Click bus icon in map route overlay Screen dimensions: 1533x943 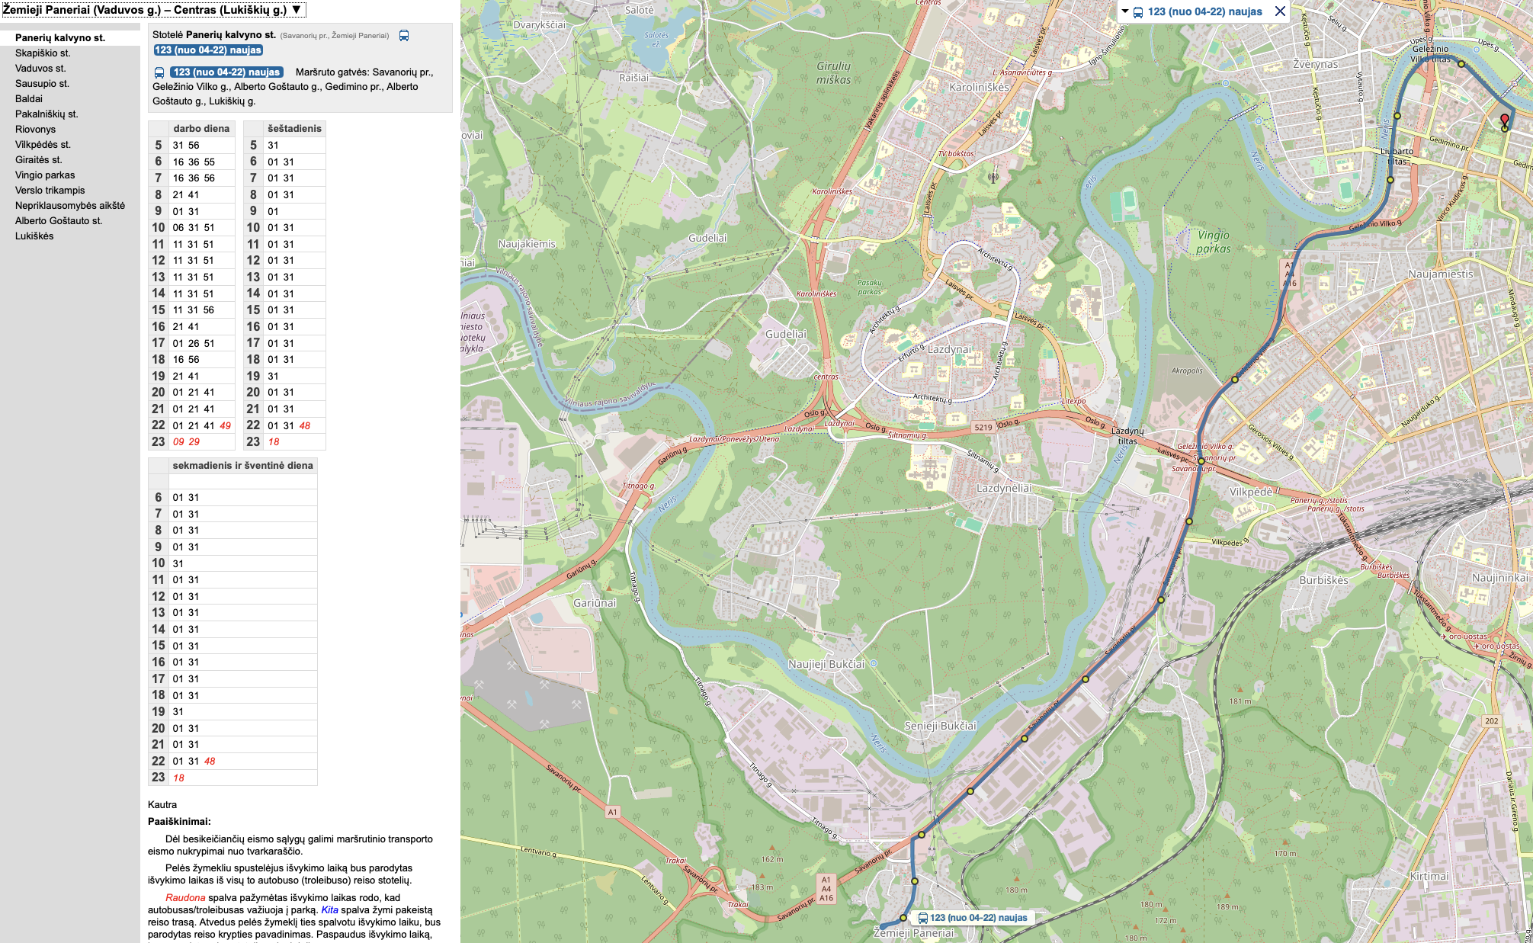coord(1137,11)
